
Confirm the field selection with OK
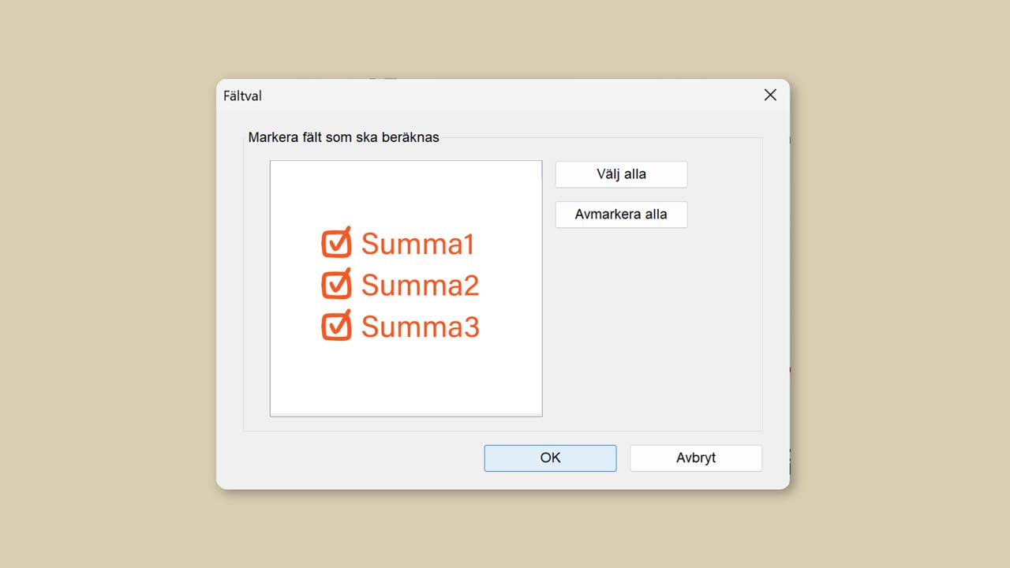coord(550,458)
